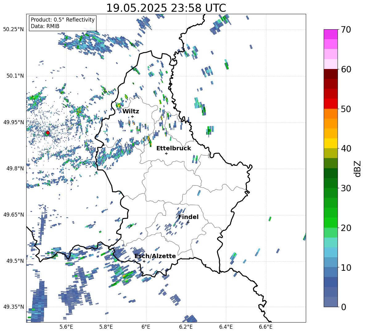Click the 5.8°E longitude label
365x333 pixels.
(x=106, y=327)
